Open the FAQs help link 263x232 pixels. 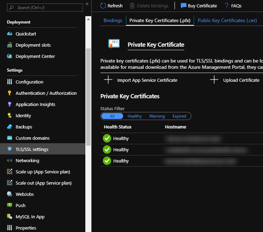233,6
